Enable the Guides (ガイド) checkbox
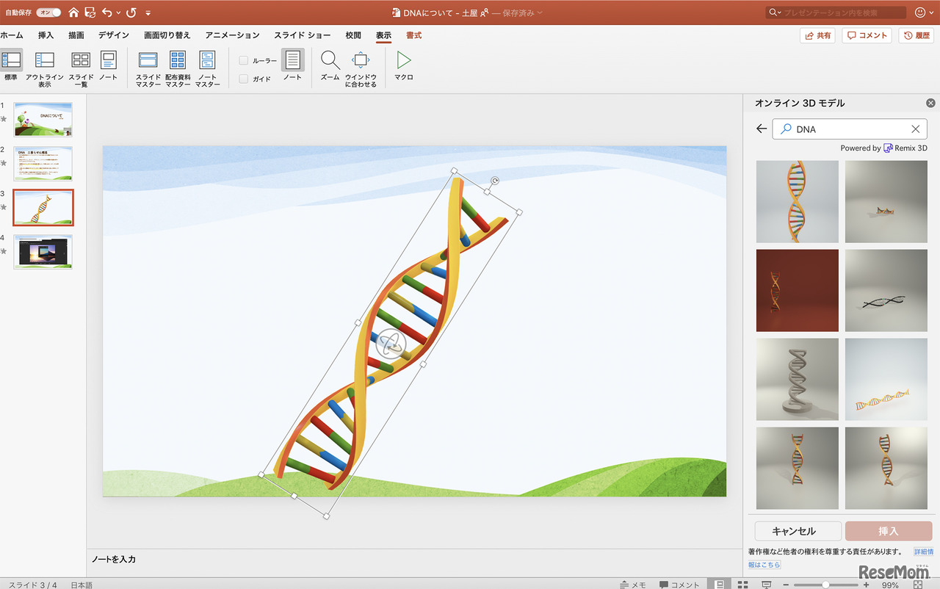The height and width of the screenshot is (589, 940). click(x=244, y=79)
